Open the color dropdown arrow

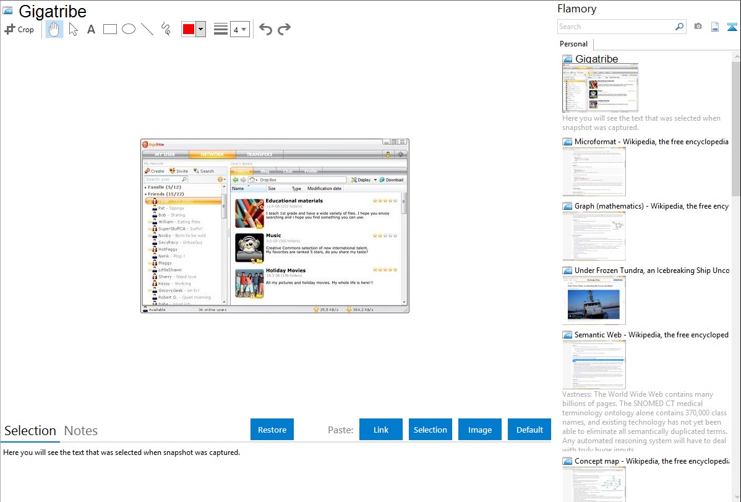(x=201, y=29)
